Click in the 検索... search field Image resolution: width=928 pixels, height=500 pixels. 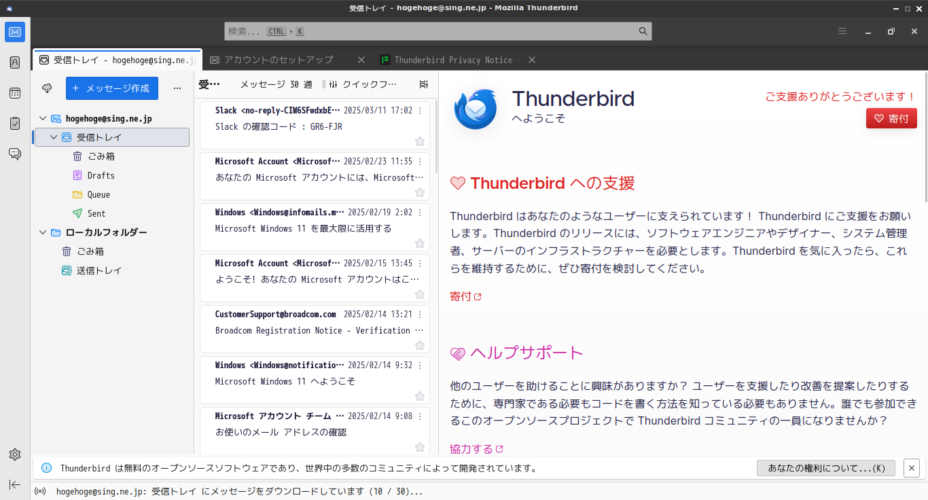point(438,31)
